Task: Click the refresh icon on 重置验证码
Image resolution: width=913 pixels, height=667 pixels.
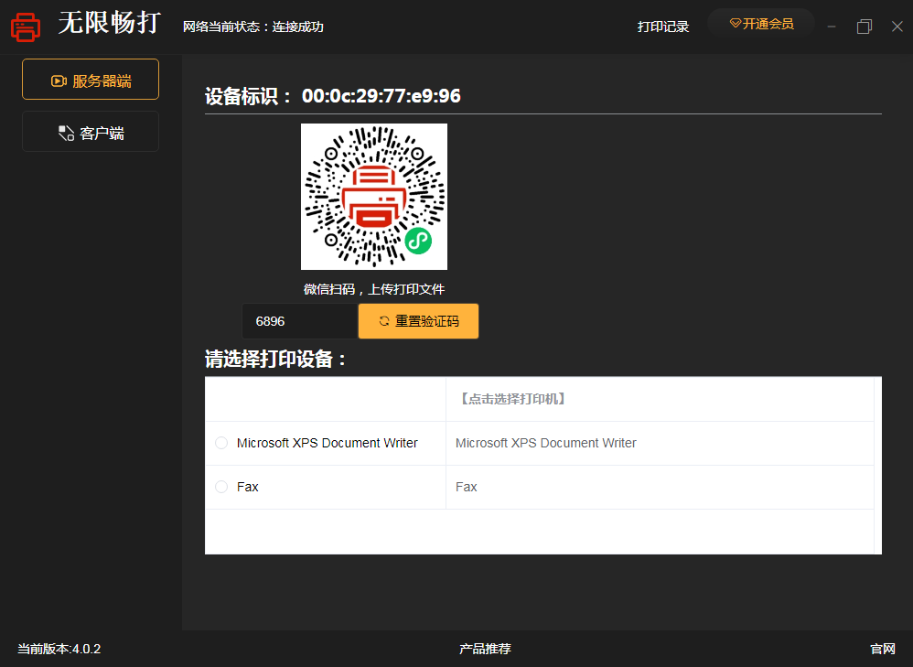Action: [x=384, y=321]
